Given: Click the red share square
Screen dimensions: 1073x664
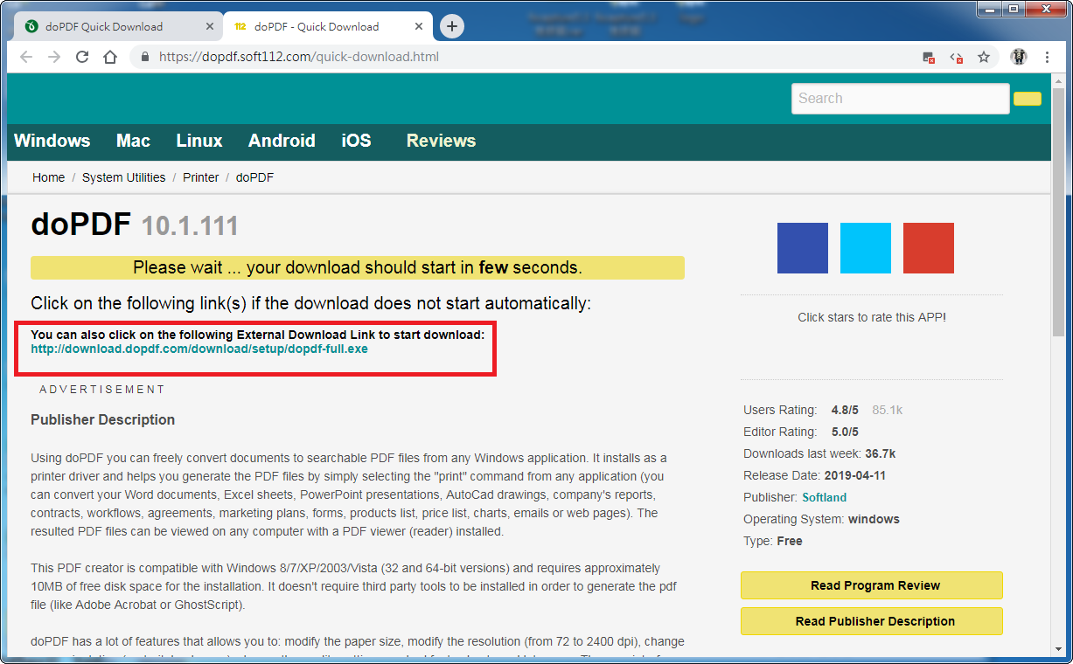Looking at the screenshot, I should pyautogui.click(x=929, y=248).
